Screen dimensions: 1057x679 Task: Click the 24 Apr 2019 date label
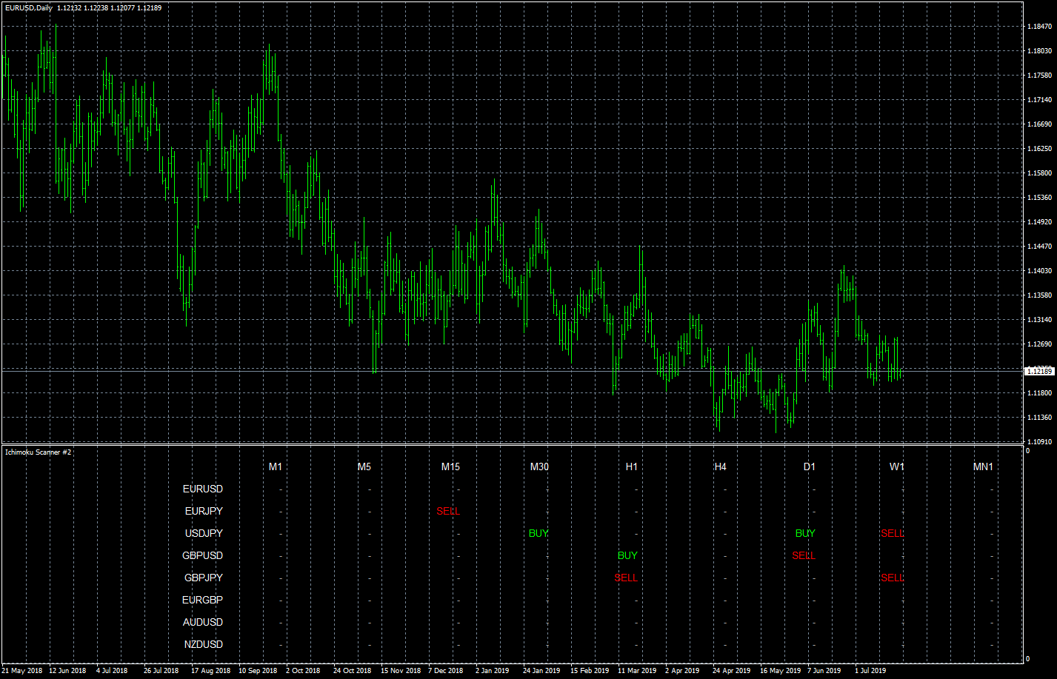click(x=732, y=671)
